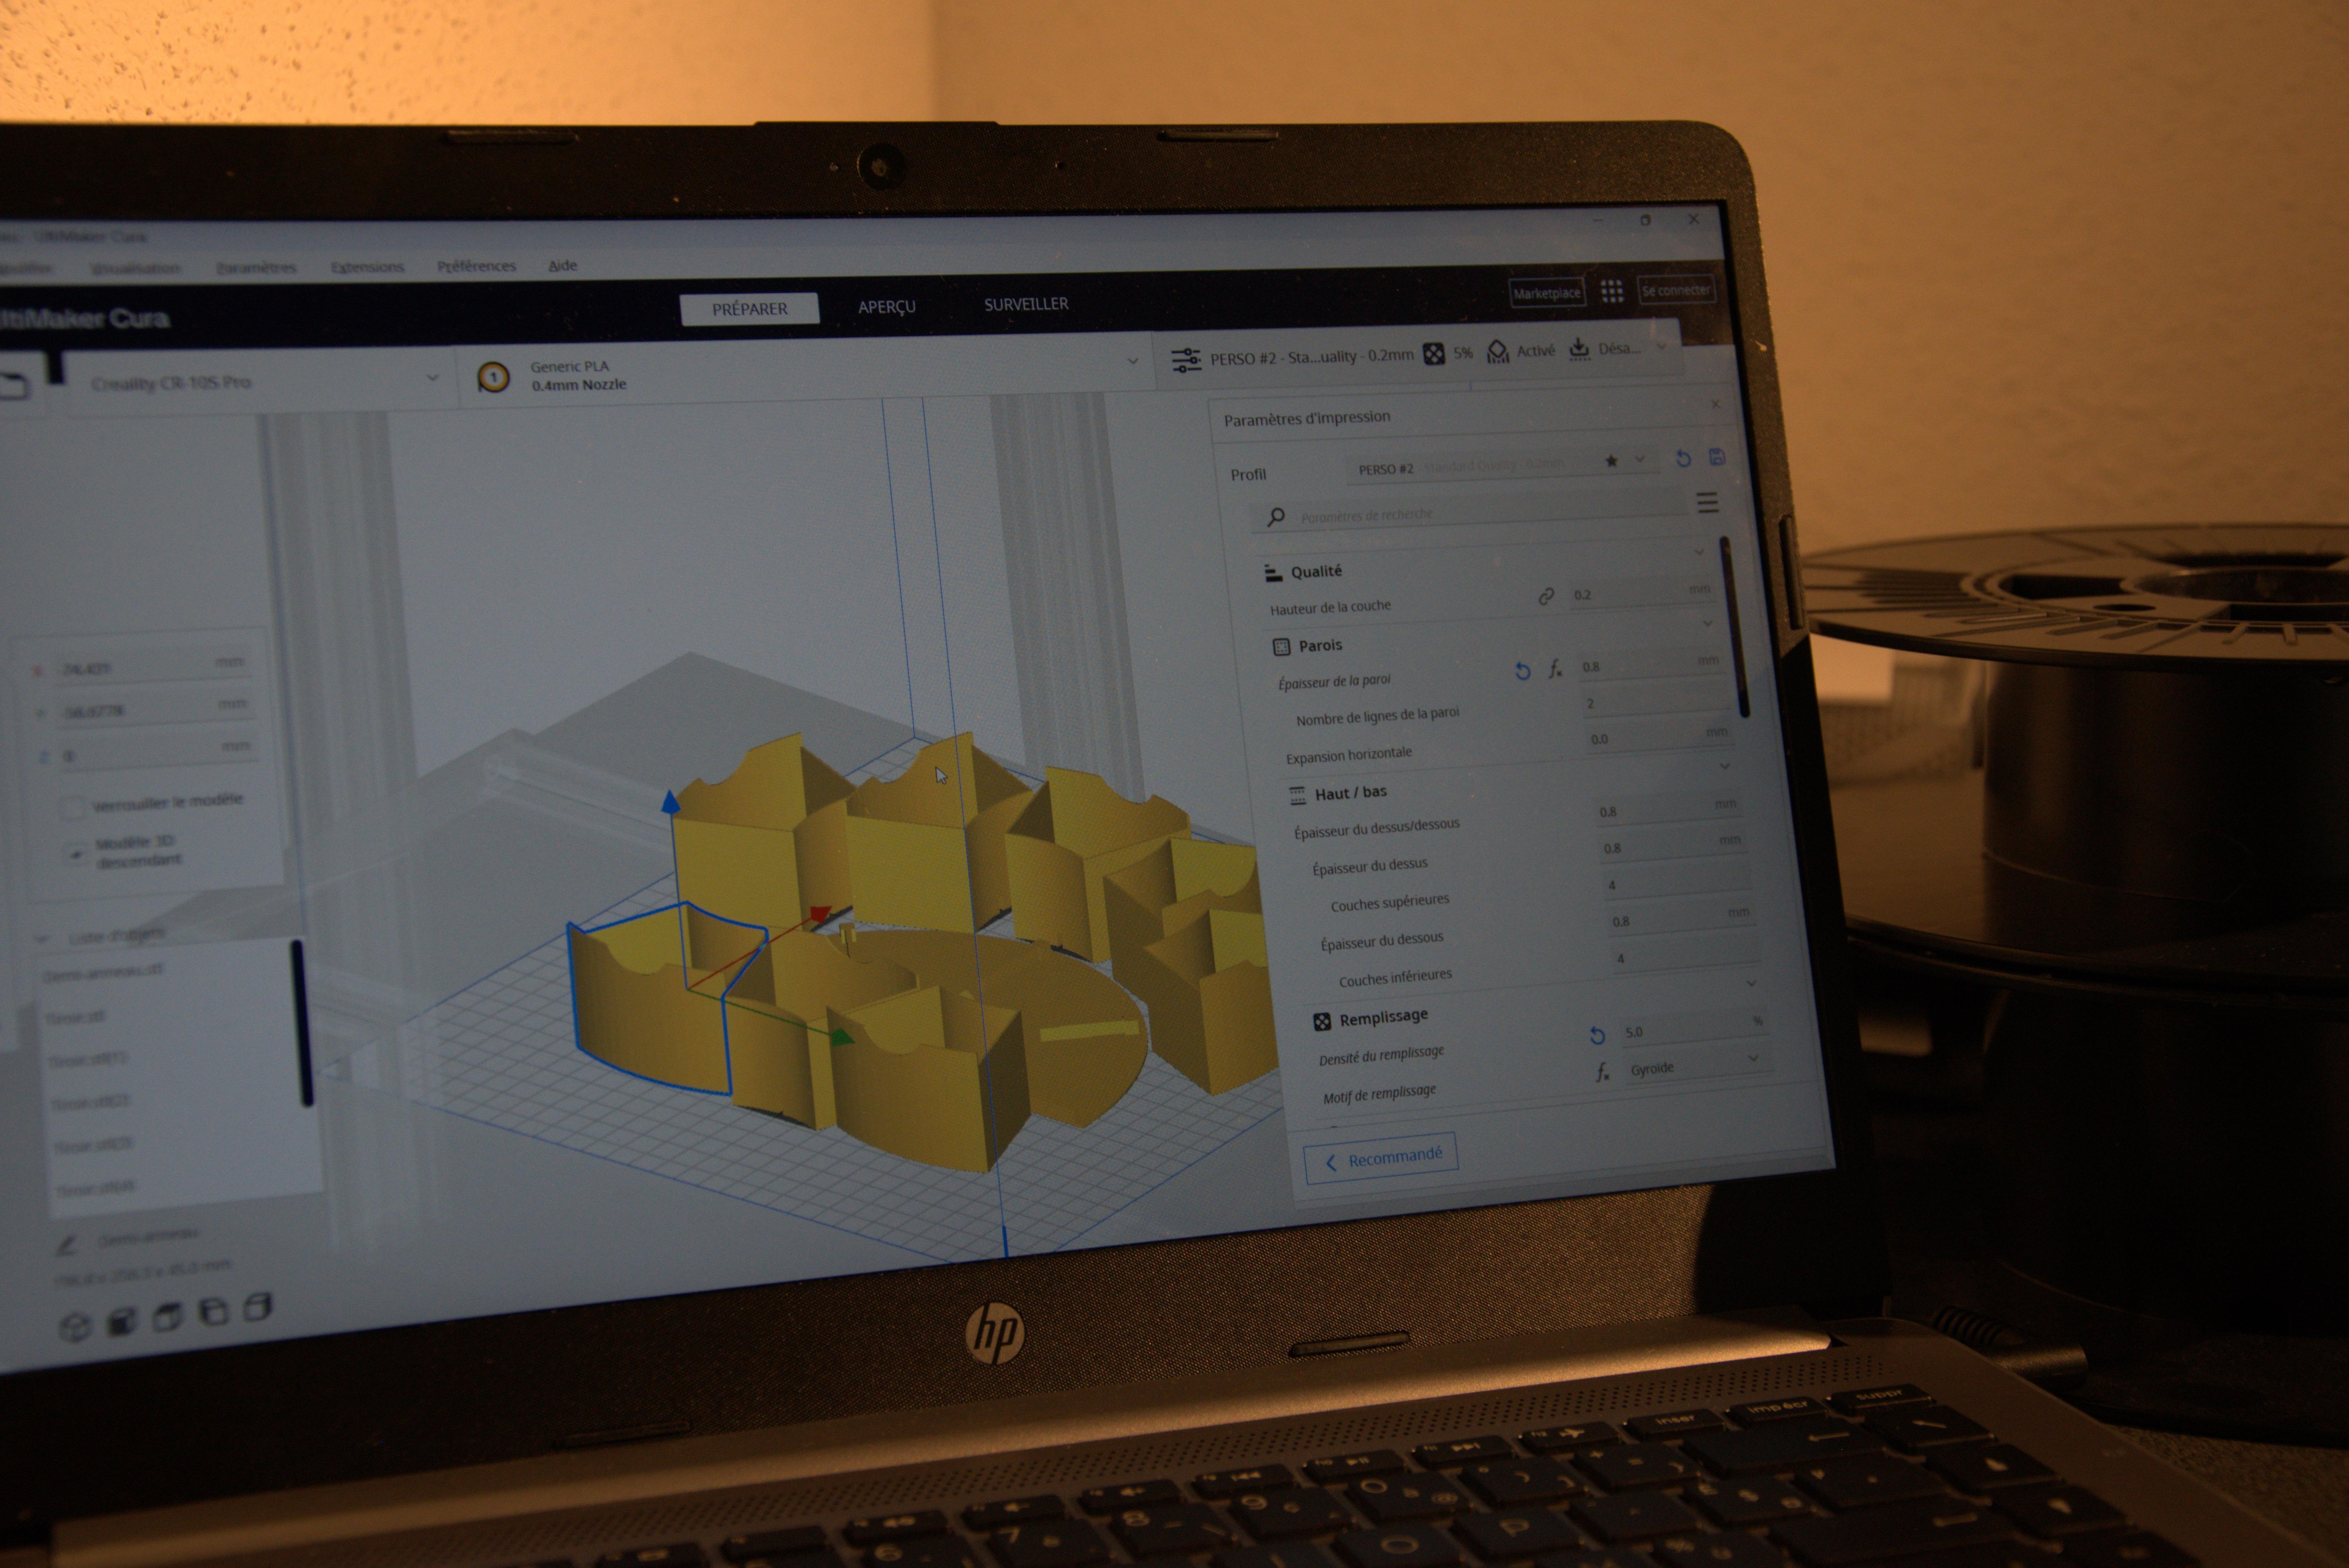
Task: Click the X position input field
Action: click(153, 666)
